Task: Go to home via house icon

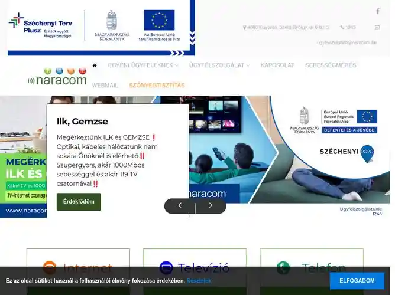Action: pos(95,65)
